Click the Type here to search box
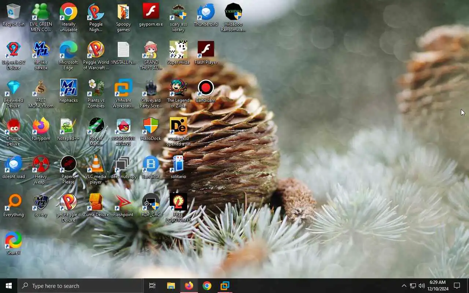The height and width of the screenshot is (293, 469). click(x=81, y=286)
